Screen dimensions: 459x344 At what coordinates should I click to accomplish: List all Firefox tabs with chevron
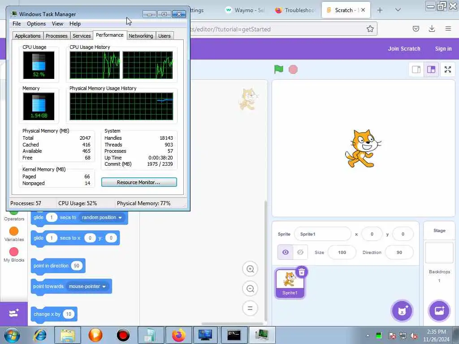click(398, 10)
